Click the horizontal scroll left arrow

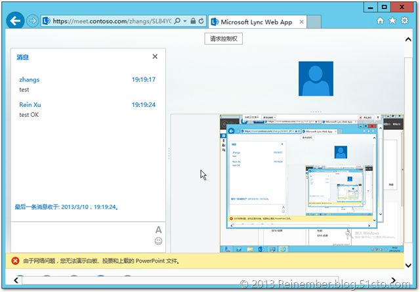point(16,280)
